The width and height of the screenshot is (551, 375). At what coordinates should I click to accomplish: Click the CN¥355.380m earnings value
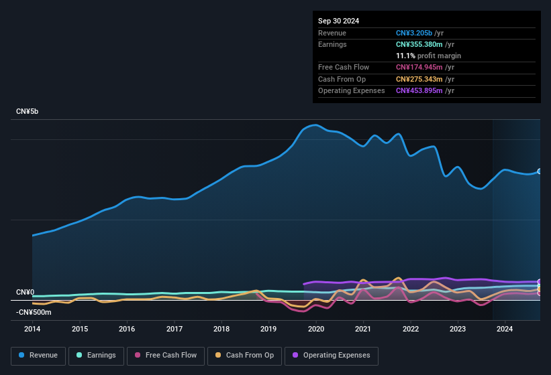point(419,44)
